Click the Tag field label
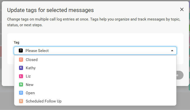 pos(17,42)
